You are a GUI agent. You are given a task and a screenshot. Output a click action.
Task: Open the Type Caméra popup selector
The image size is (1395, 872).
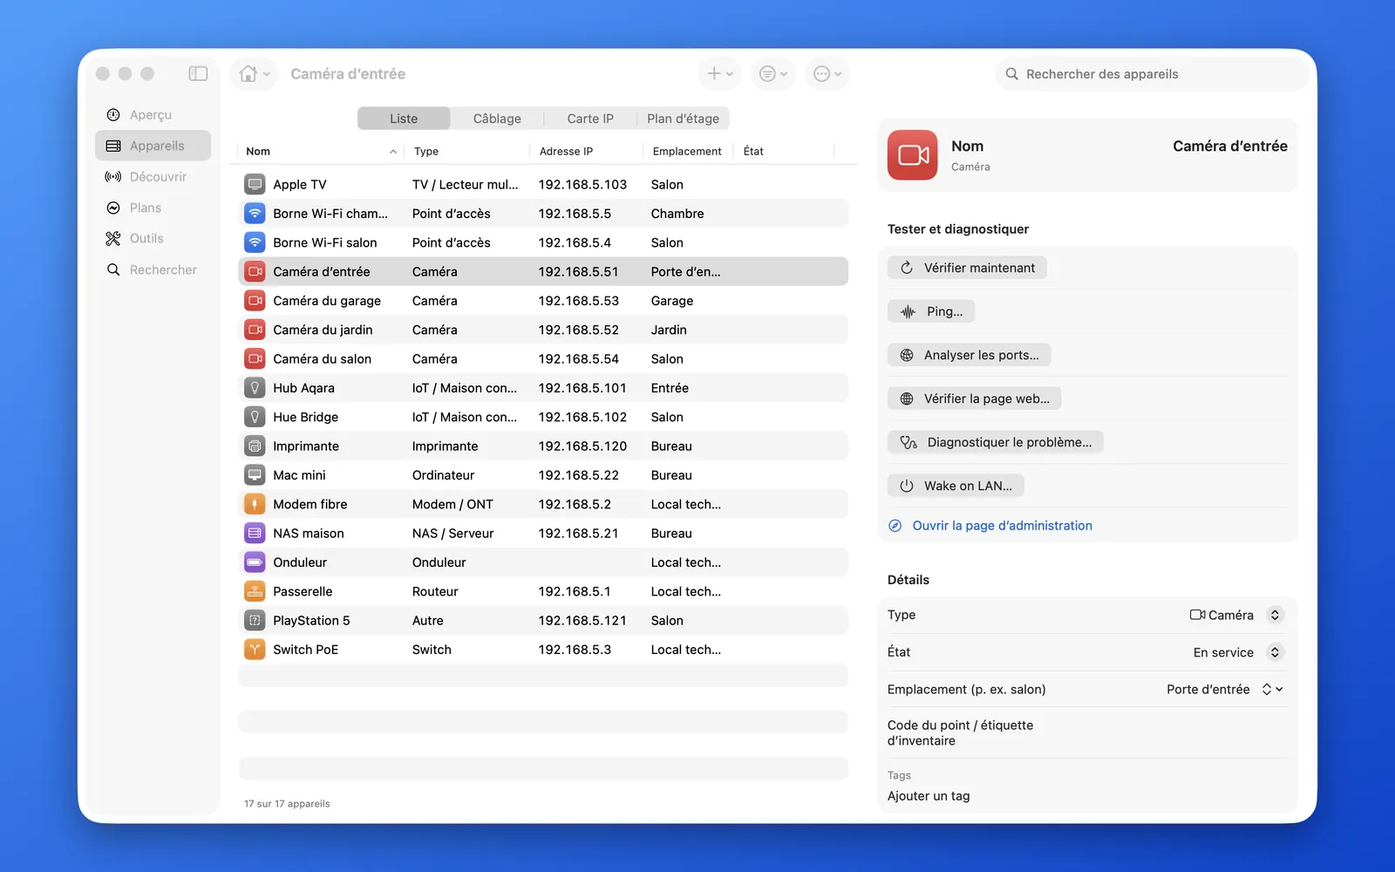click(1236, 616)
